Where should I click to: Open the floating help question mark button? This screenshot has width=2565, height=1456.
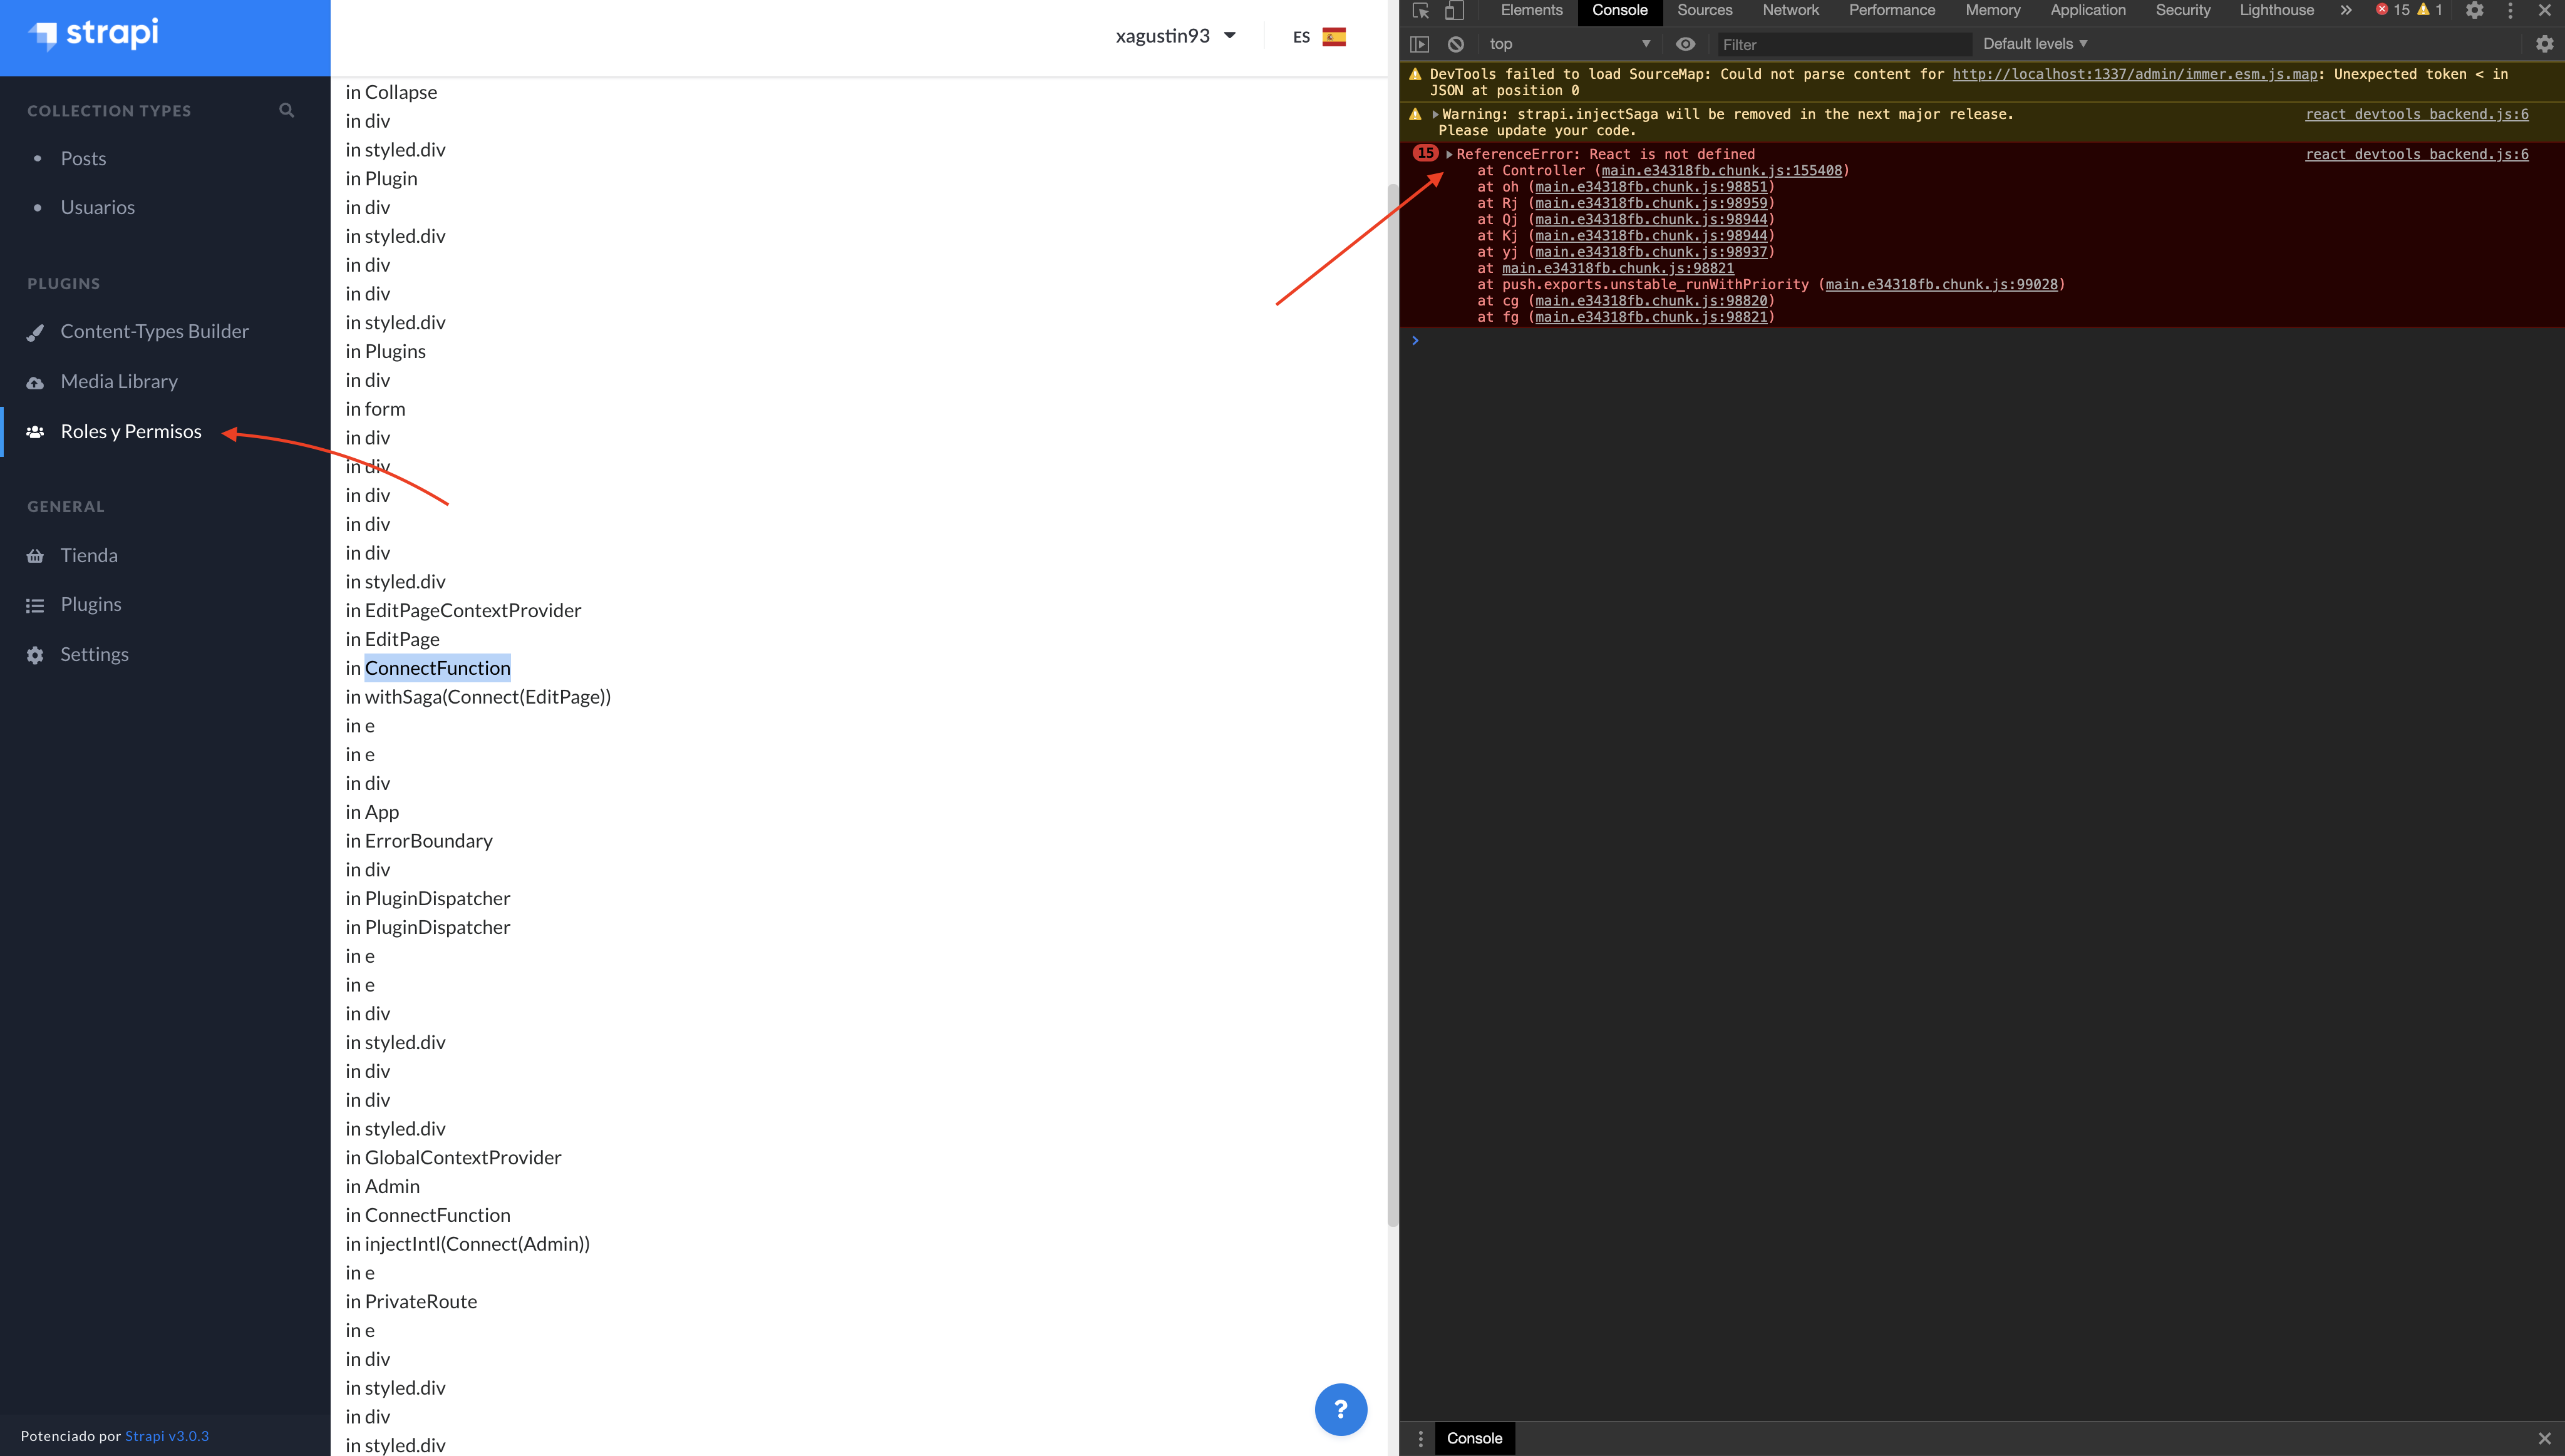[x=1341, y=1409]
